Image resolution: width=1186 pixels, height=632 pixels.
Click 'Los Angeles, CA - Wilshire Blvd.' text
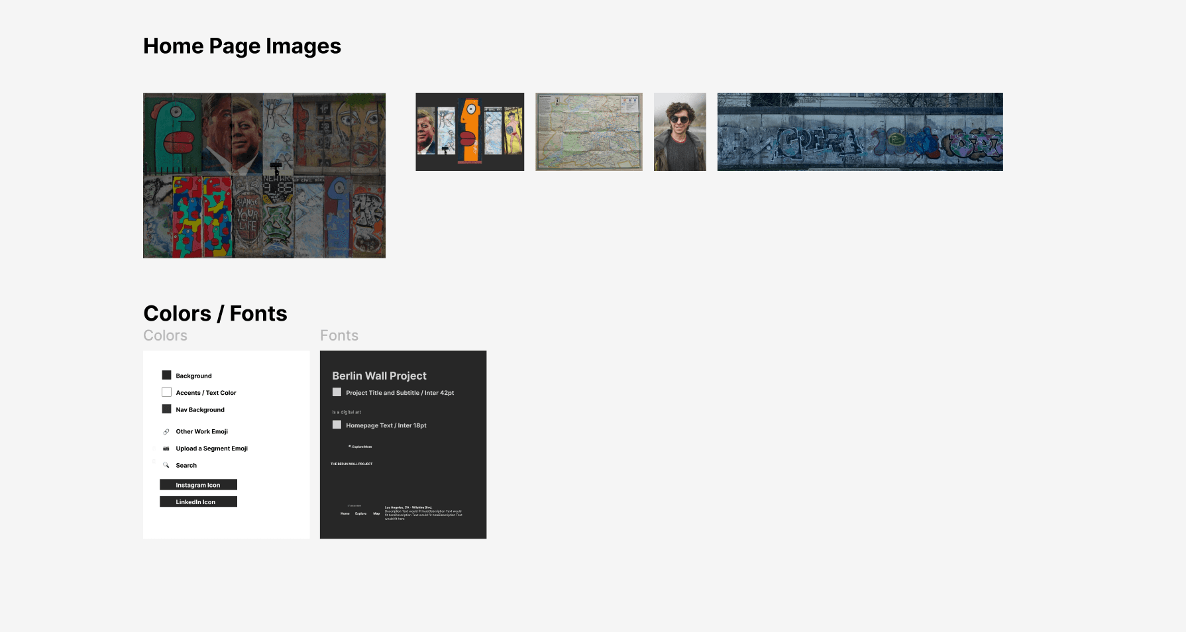click(x=408, y=507)
